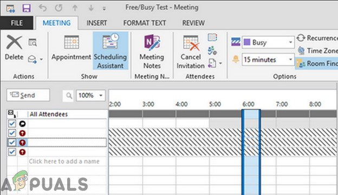Open OneNote Meeting Notes

(x=152, y=51)
